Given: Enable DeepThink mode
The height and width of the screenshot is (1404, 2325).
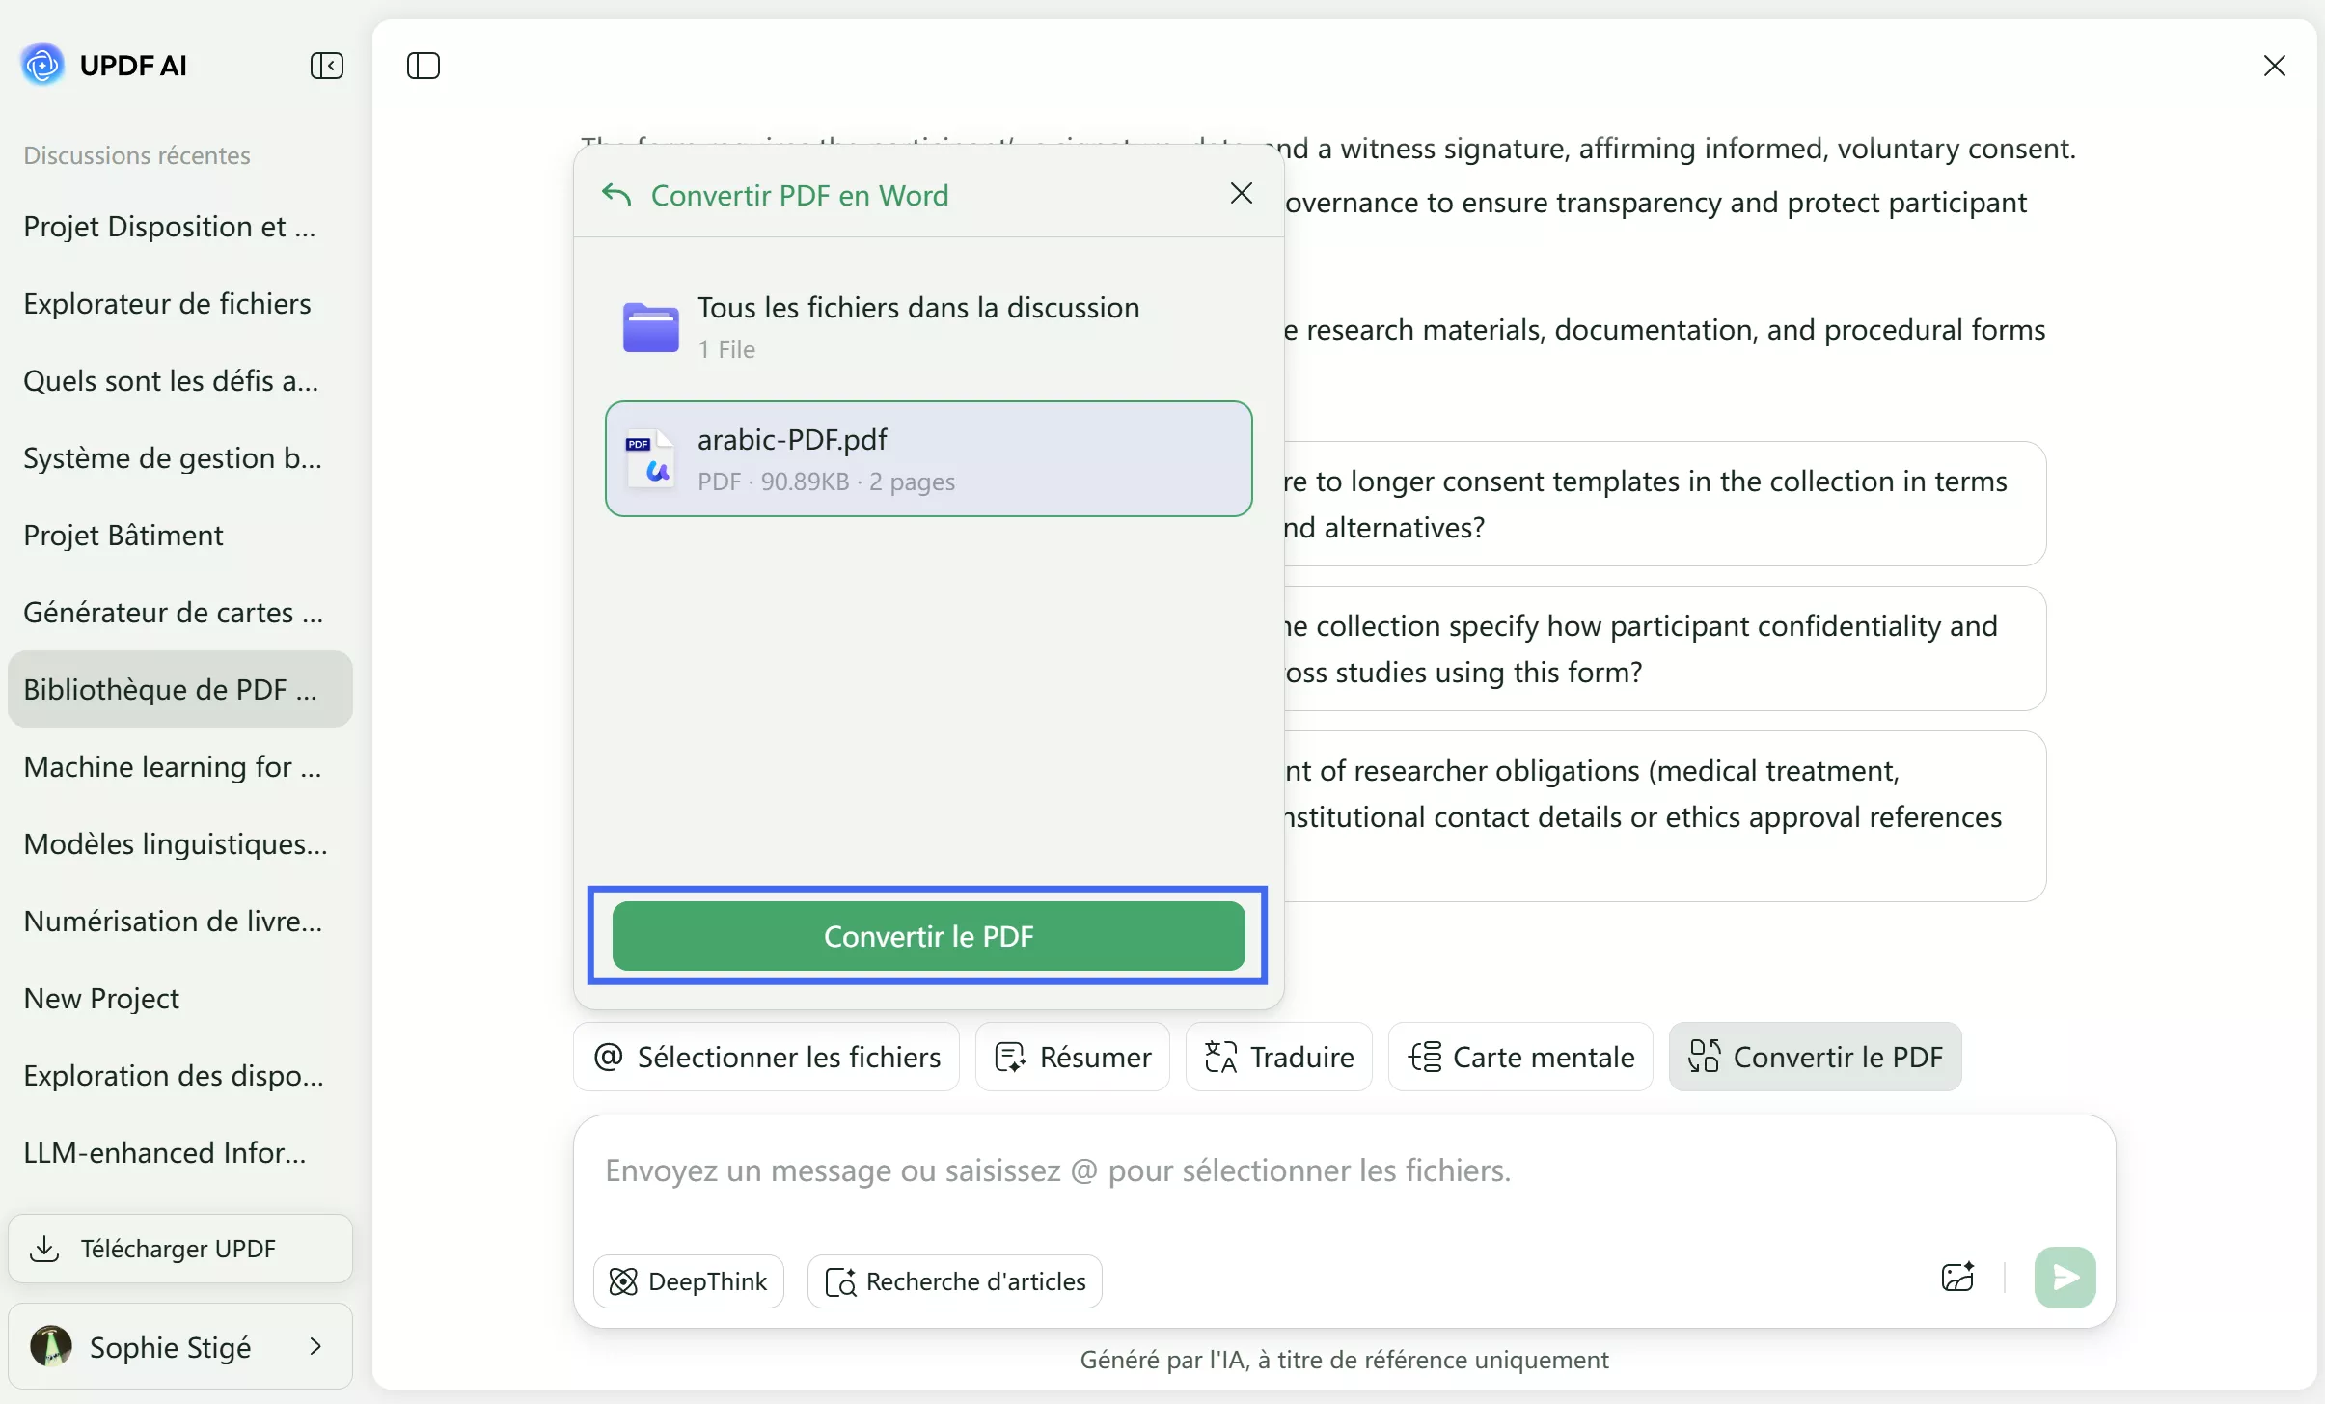Looking at the screenshot, I should (686, 1280).
